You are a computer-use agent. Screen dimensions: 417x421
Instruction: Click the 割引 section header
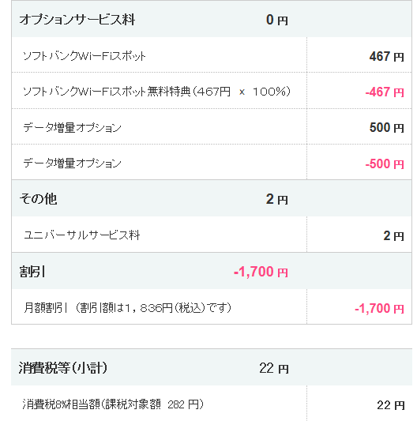(32, 272)
